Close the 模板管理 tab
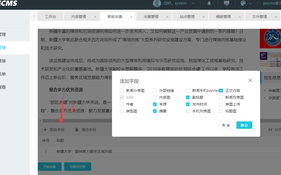This screenshot has height=175, width=281. tap(240, 17)
